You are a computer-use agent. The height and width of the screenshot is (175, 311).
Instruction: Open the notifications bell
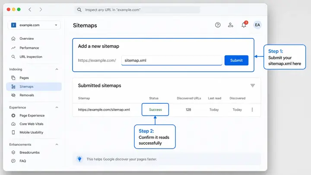244,25
